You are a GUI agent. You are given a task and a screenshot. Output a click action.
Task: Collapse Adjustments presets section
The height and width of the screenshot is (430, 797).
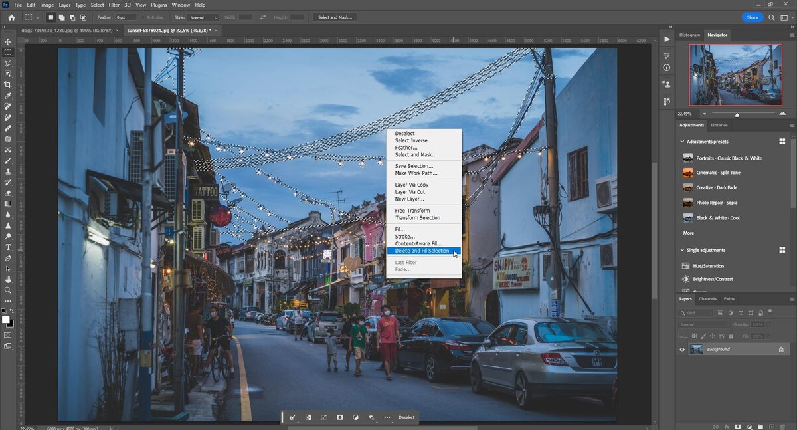tap(682, 142)
